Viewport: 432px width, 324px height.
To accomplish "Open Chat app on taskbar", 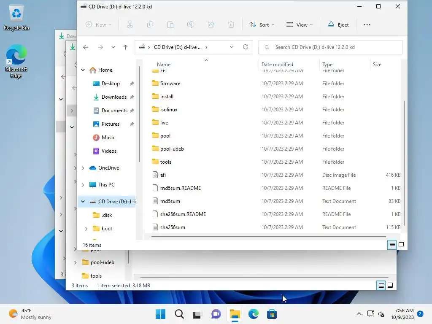I will click(x=216, y=314).
